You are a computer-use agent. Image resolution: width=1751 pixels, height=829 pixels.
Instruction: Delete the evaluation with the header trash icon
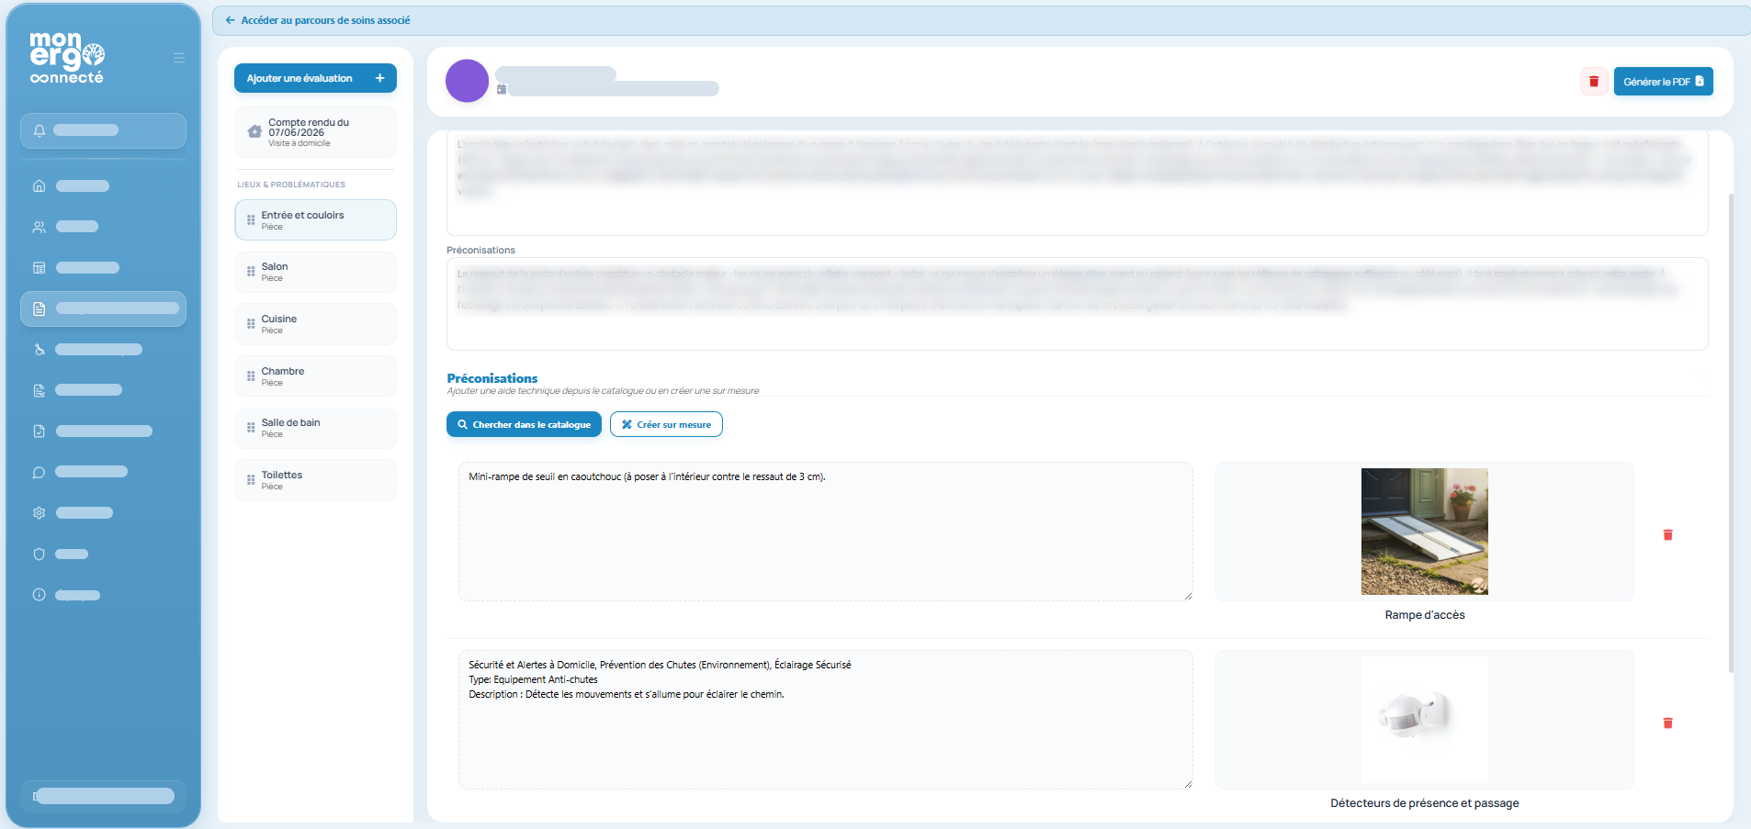click(x=1594, y=82)
